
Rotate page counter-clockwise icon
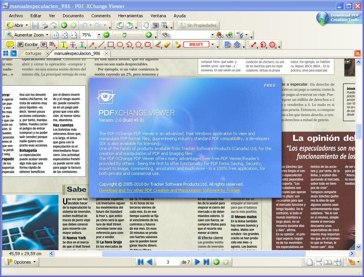120,25
